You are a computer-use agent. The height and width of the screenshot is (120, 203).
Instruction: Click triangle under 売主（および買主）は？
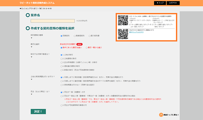[32, 94]
